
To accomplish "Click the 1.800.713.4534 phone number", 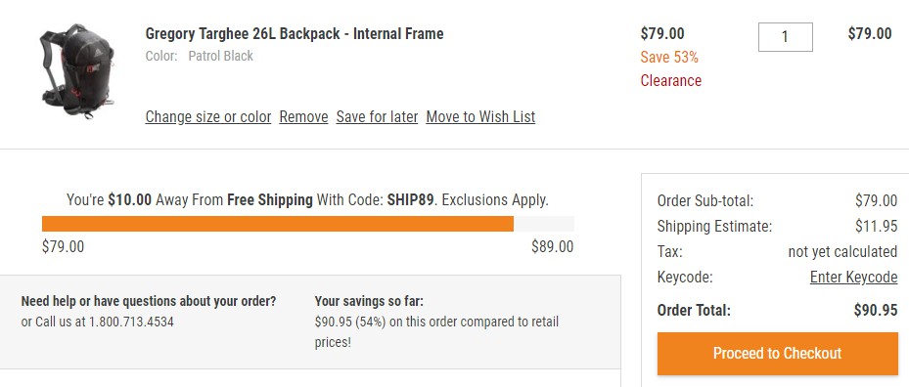I will tap(131, 322).
